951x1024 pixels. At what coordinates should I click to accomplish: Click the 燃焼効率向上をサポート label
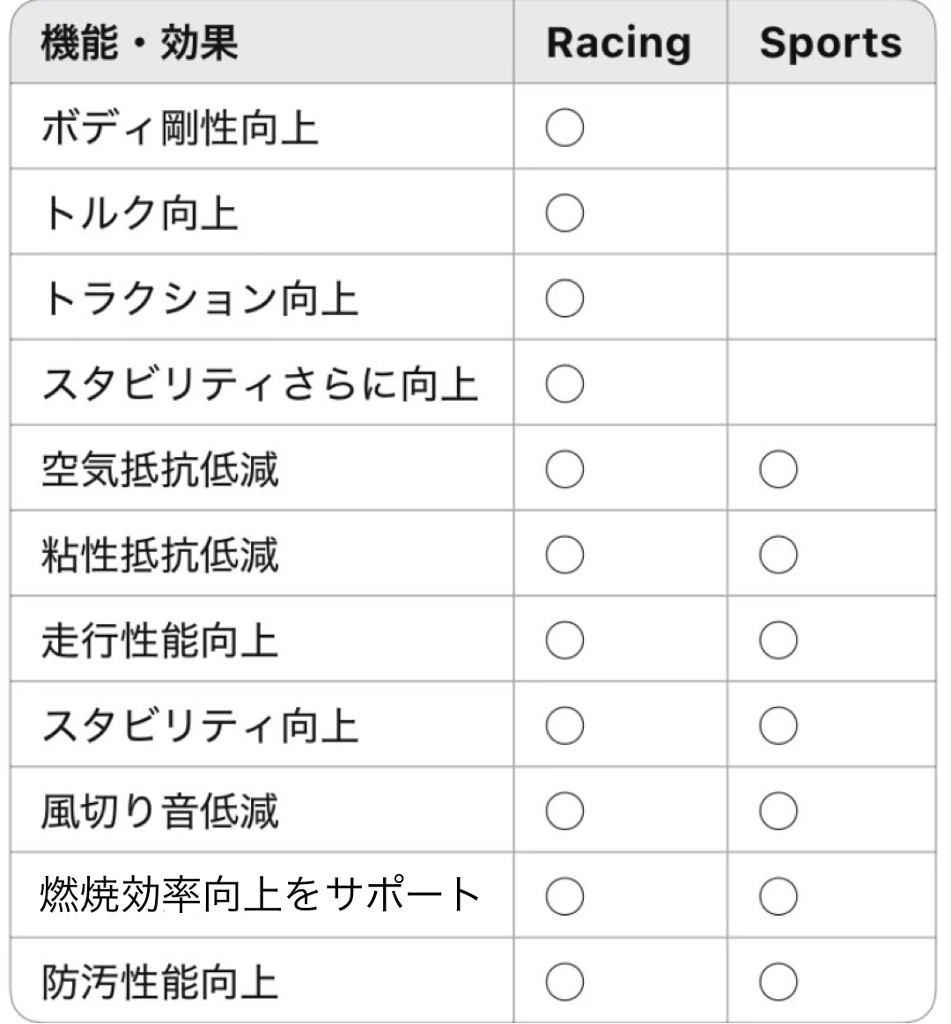click(260, 896)
